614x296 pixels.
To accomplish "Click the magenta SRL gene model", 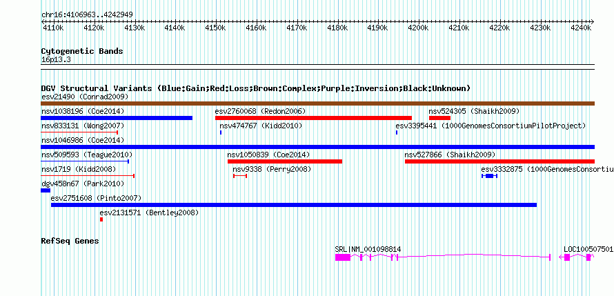I will point(443,257).
